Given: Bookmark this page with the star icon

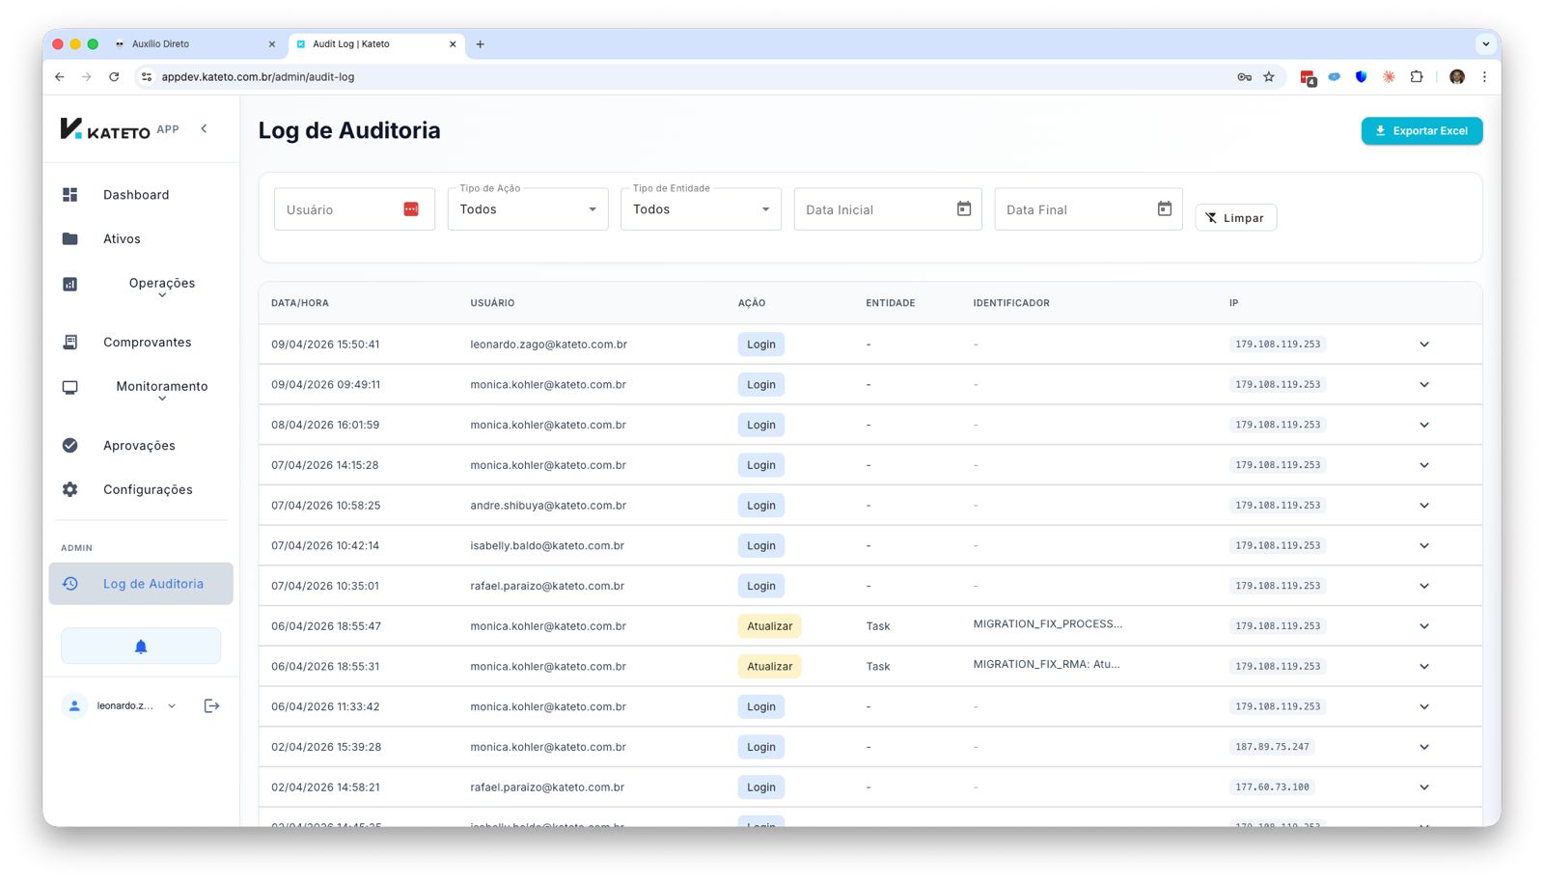Looking at the screenshot, I should [1269, 77].
